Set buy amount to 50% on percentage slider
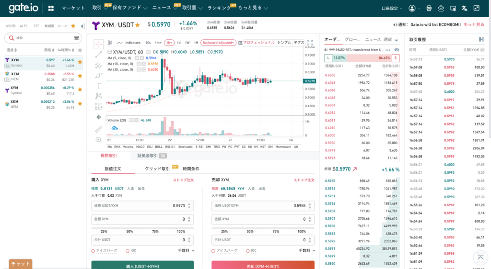 [x=129, y=231]
